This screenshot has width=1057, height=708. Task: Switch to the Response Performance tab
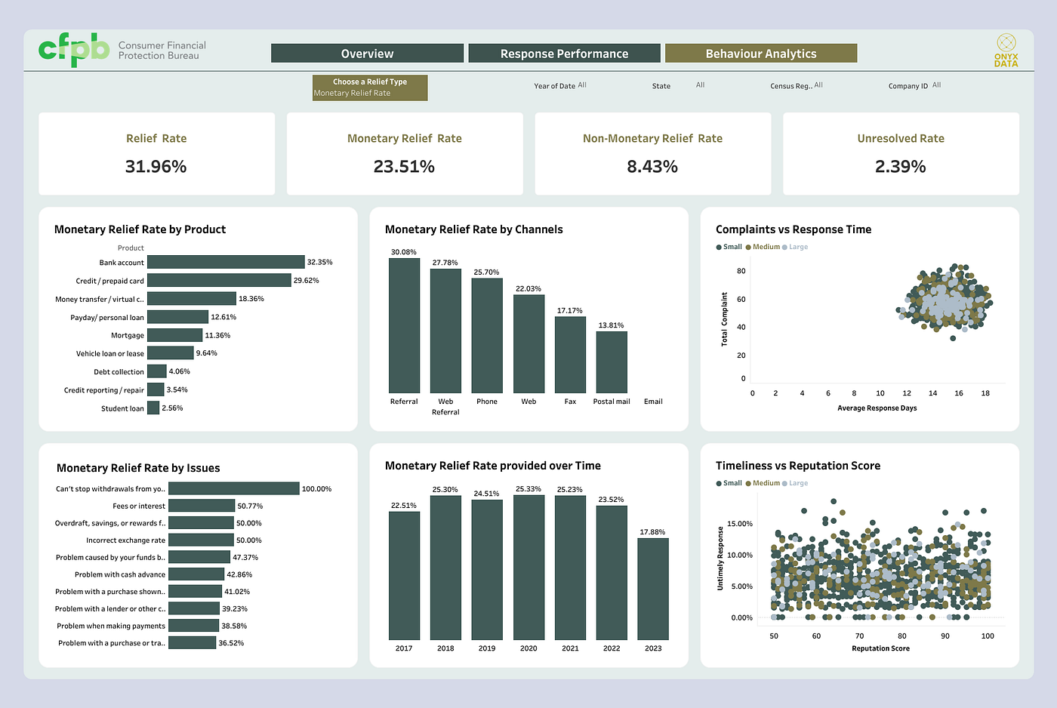tap(564, 54)
